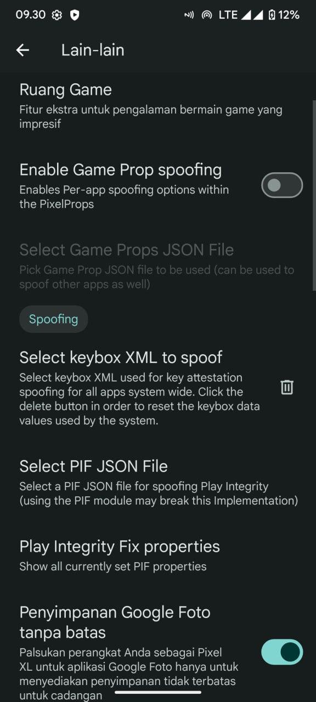Tap the clock time 09.30

click(31, 15)
